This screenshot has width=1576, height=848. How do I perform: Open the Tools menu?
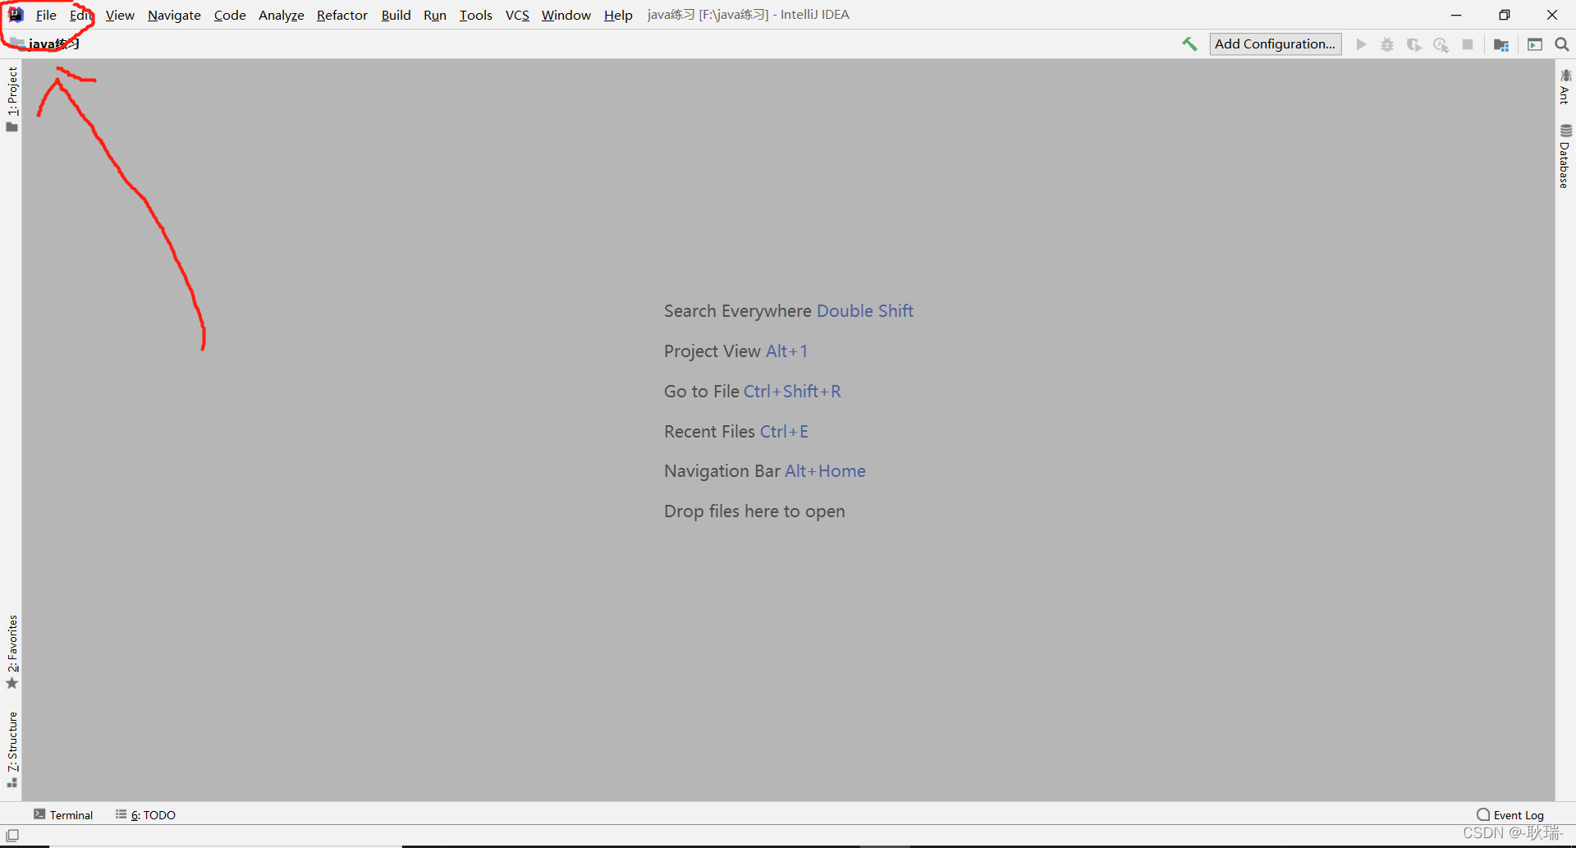[x=476, y=15]
